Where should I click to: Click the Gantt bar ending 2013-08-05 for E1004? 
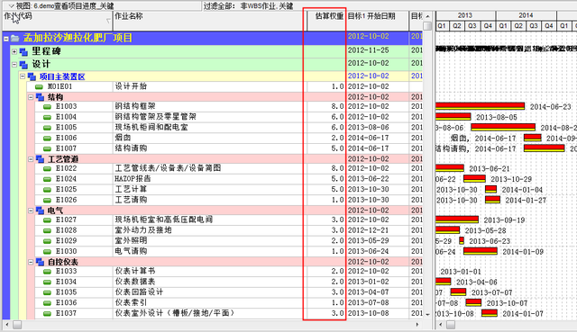[x=453, y=117]
